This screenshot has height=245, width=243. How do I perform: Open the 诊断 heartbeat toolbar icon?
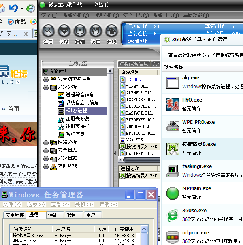click(64, 31)
